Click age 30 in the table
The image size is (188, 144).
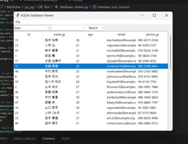pos(78,108)
